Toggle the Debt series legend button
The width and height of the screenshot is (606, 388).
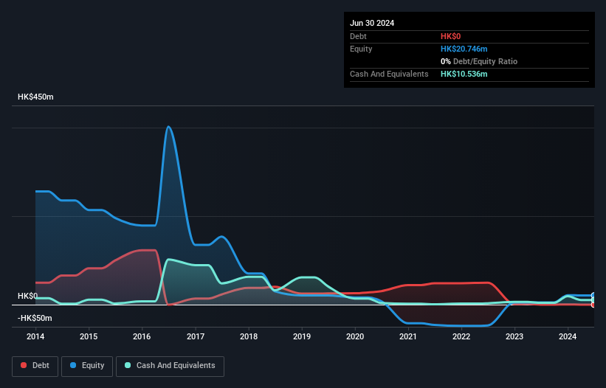coord(35,366)
